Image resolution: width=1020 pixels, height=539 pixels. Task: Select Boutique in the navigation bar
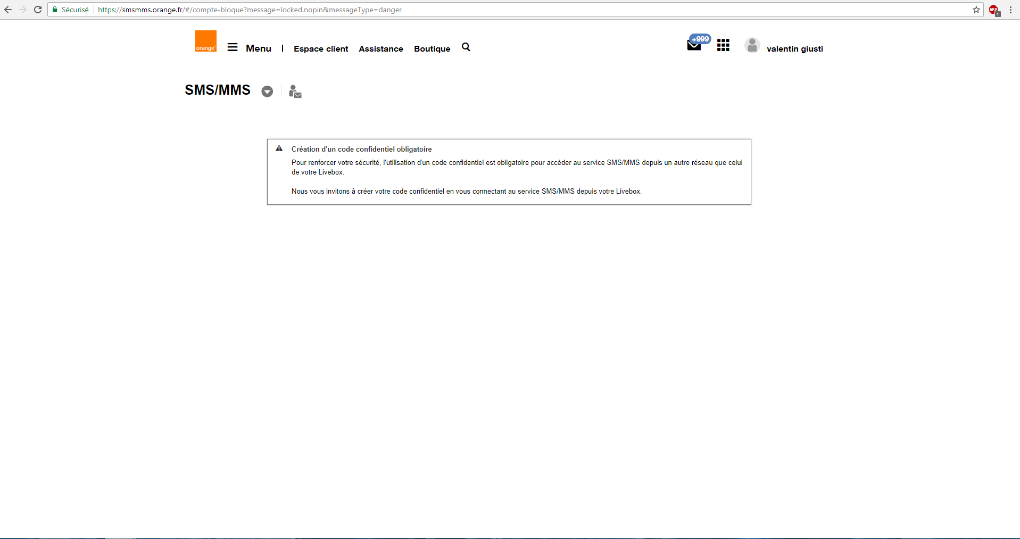(432, 48)
